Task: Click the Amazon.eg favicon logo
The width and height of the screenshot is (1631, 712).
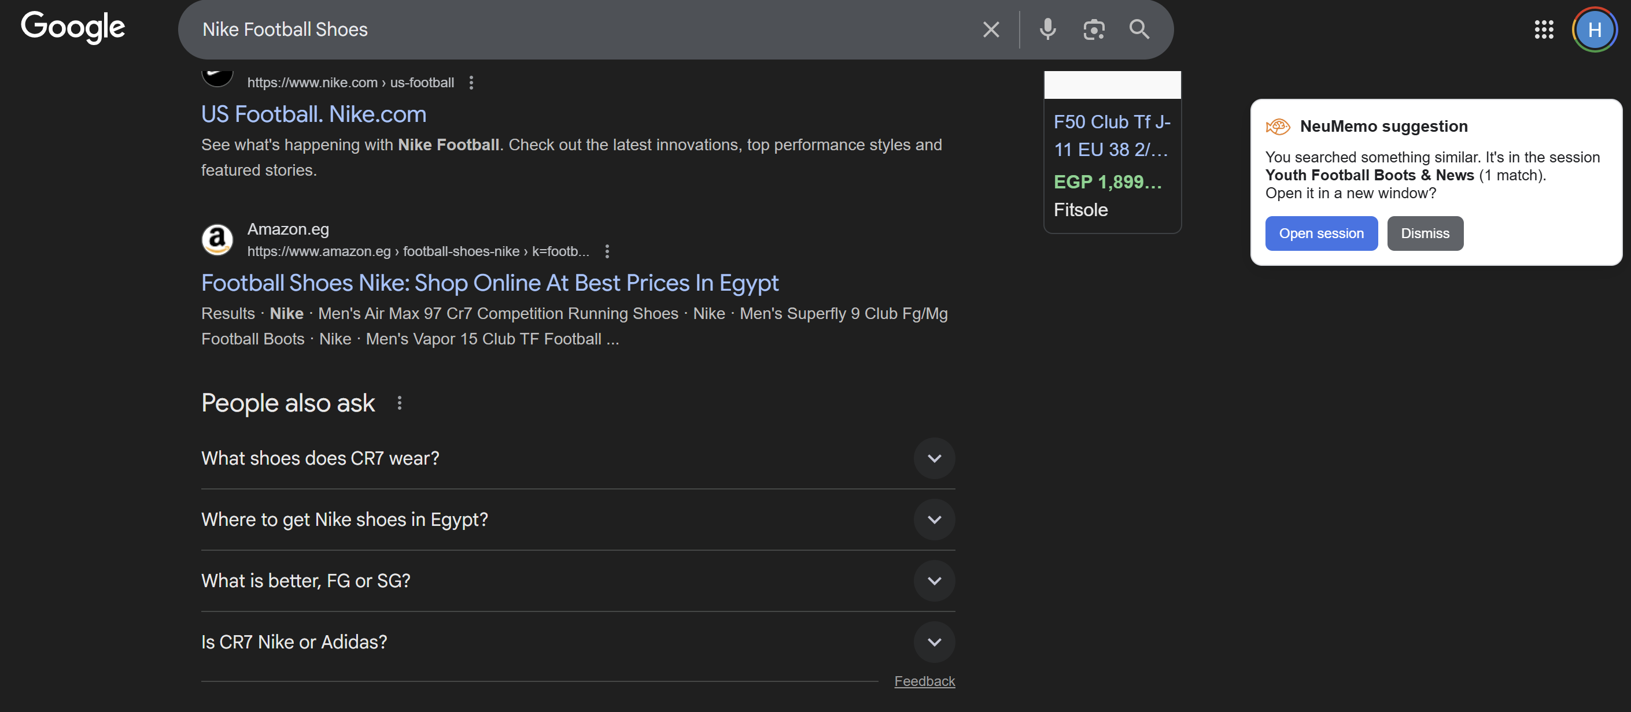Action: point(217,240)
